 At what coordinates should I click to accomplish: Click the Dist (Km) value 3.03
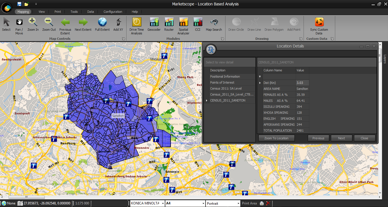[302, 83]
